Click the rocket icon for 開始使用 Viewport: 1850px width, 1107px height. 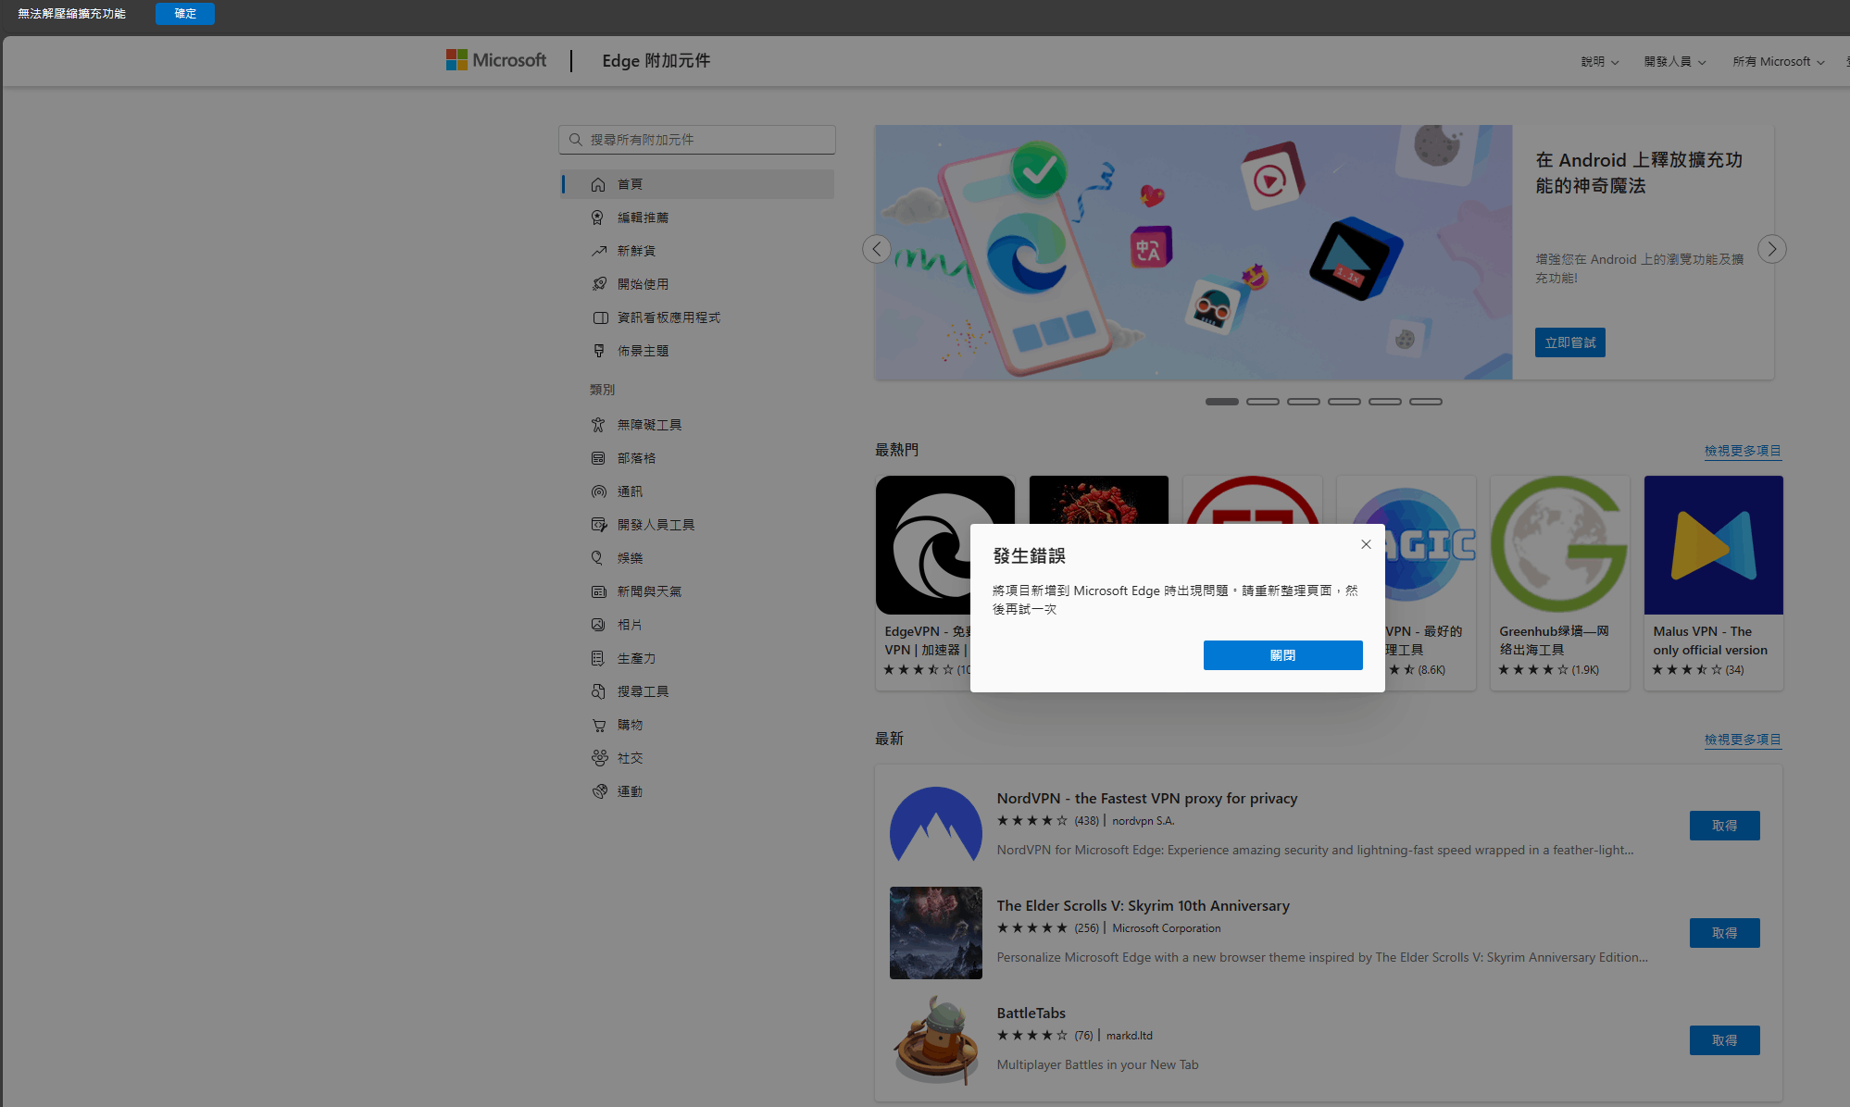(x=598, y=284)
